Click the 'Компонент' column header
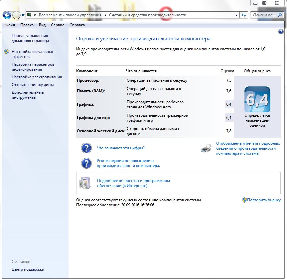 click(x=87, y=71)
